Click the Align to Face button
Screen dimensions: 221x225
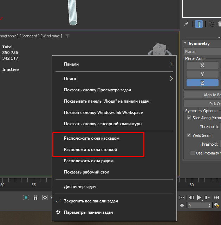click(x=202, y=95)
